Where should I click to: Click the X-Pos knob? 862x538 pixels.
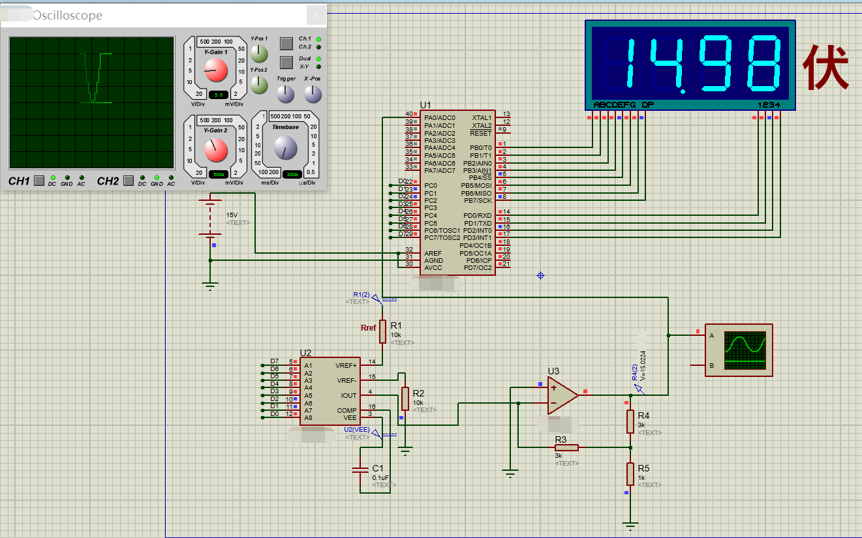click(x=313, y=95)
